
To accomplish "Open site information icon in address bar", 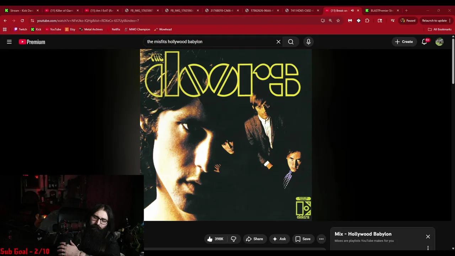I will 32,21.
